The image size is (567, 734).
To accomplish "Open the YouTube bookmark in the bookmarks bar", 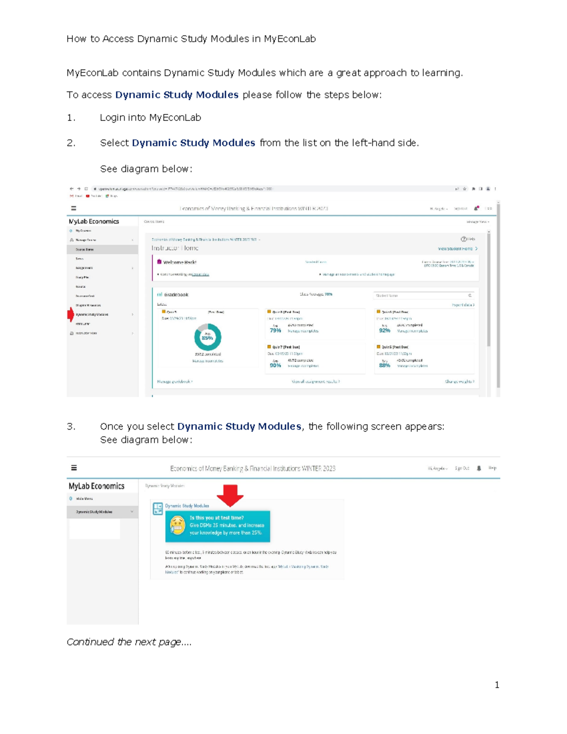I will (94, 196).
